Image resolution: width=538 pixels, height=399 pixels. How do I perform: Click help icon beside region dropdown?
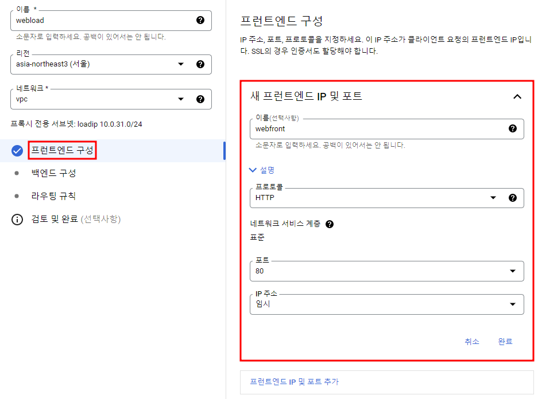[x=200, y=64]
